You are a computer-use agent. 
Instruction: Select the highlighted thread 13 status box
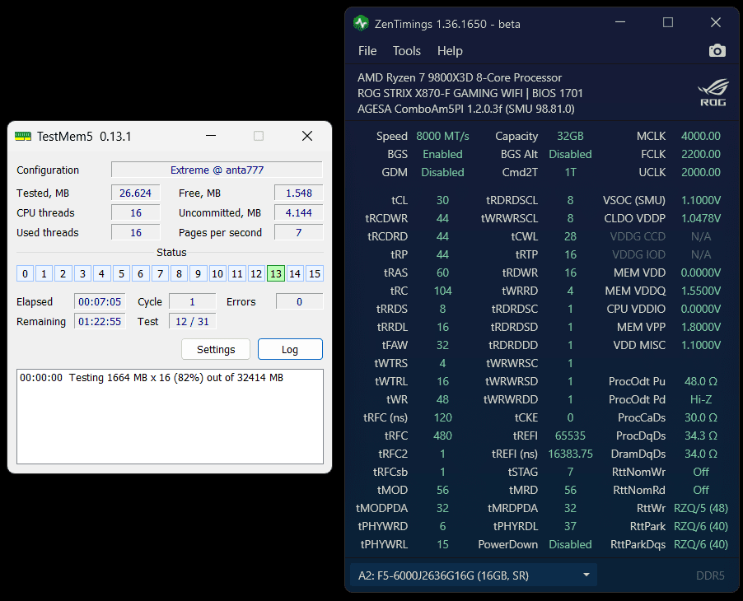point(276,273)
